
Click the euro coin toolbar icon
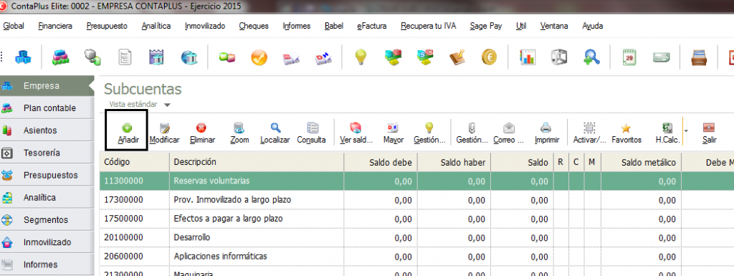pos(489,57)
